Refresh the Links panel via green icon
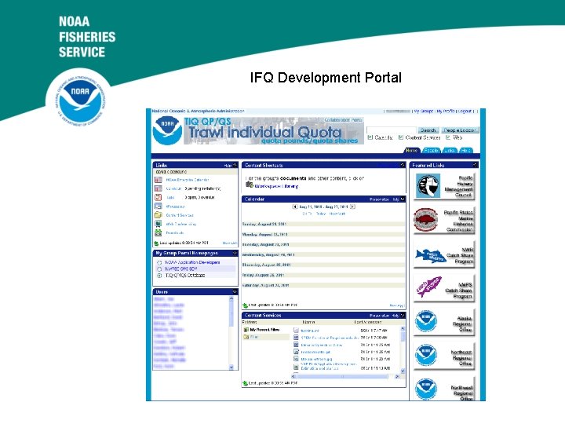The height and width of the screenshot is (424, 565). [156, 243]
